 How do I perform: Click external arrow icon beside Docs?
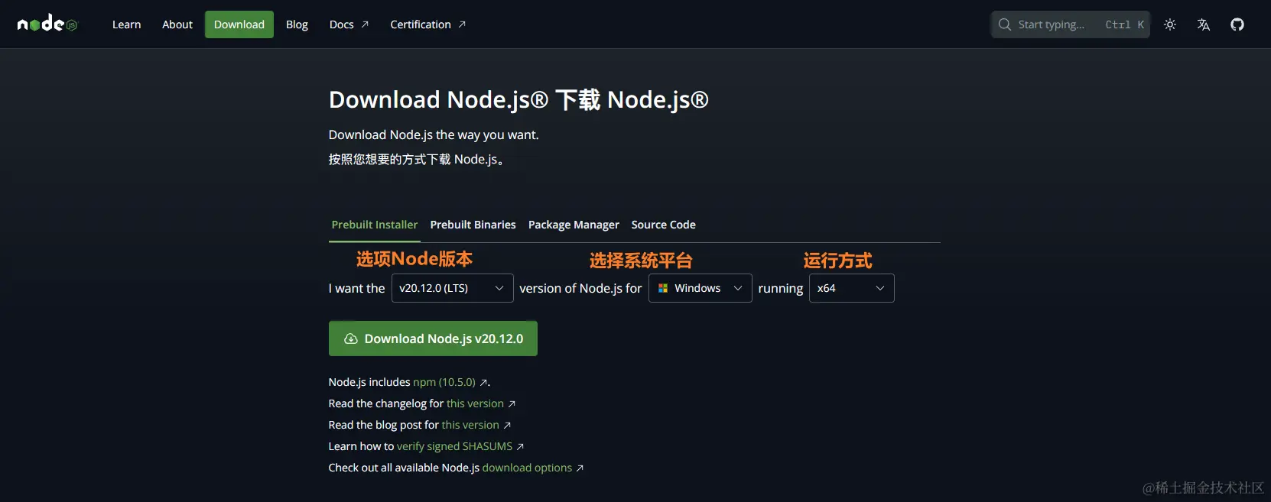(x=365, y=24)
